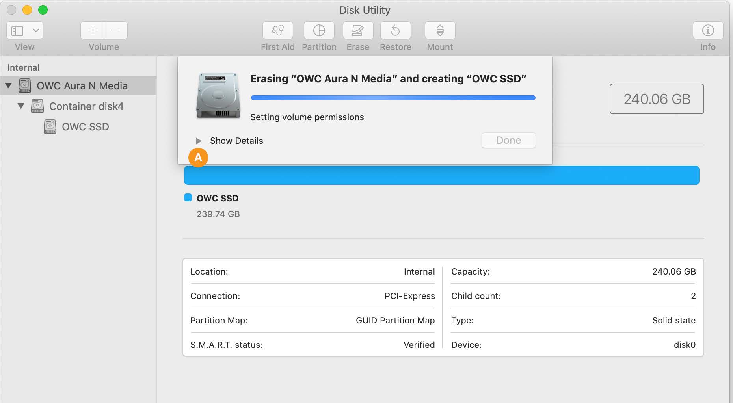Open the View options dropdown
Screen dimensions: 733x403
(x=37, y=30)
